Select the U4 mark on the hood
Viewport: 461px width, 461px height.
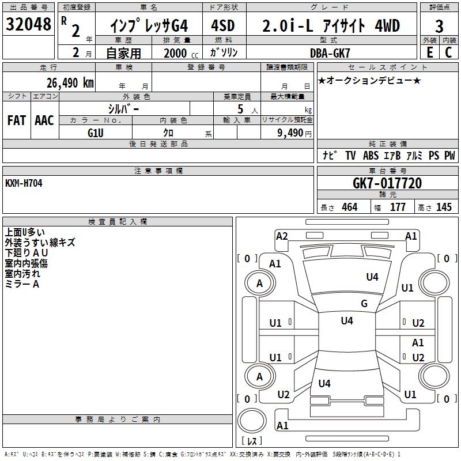point(372,277)
